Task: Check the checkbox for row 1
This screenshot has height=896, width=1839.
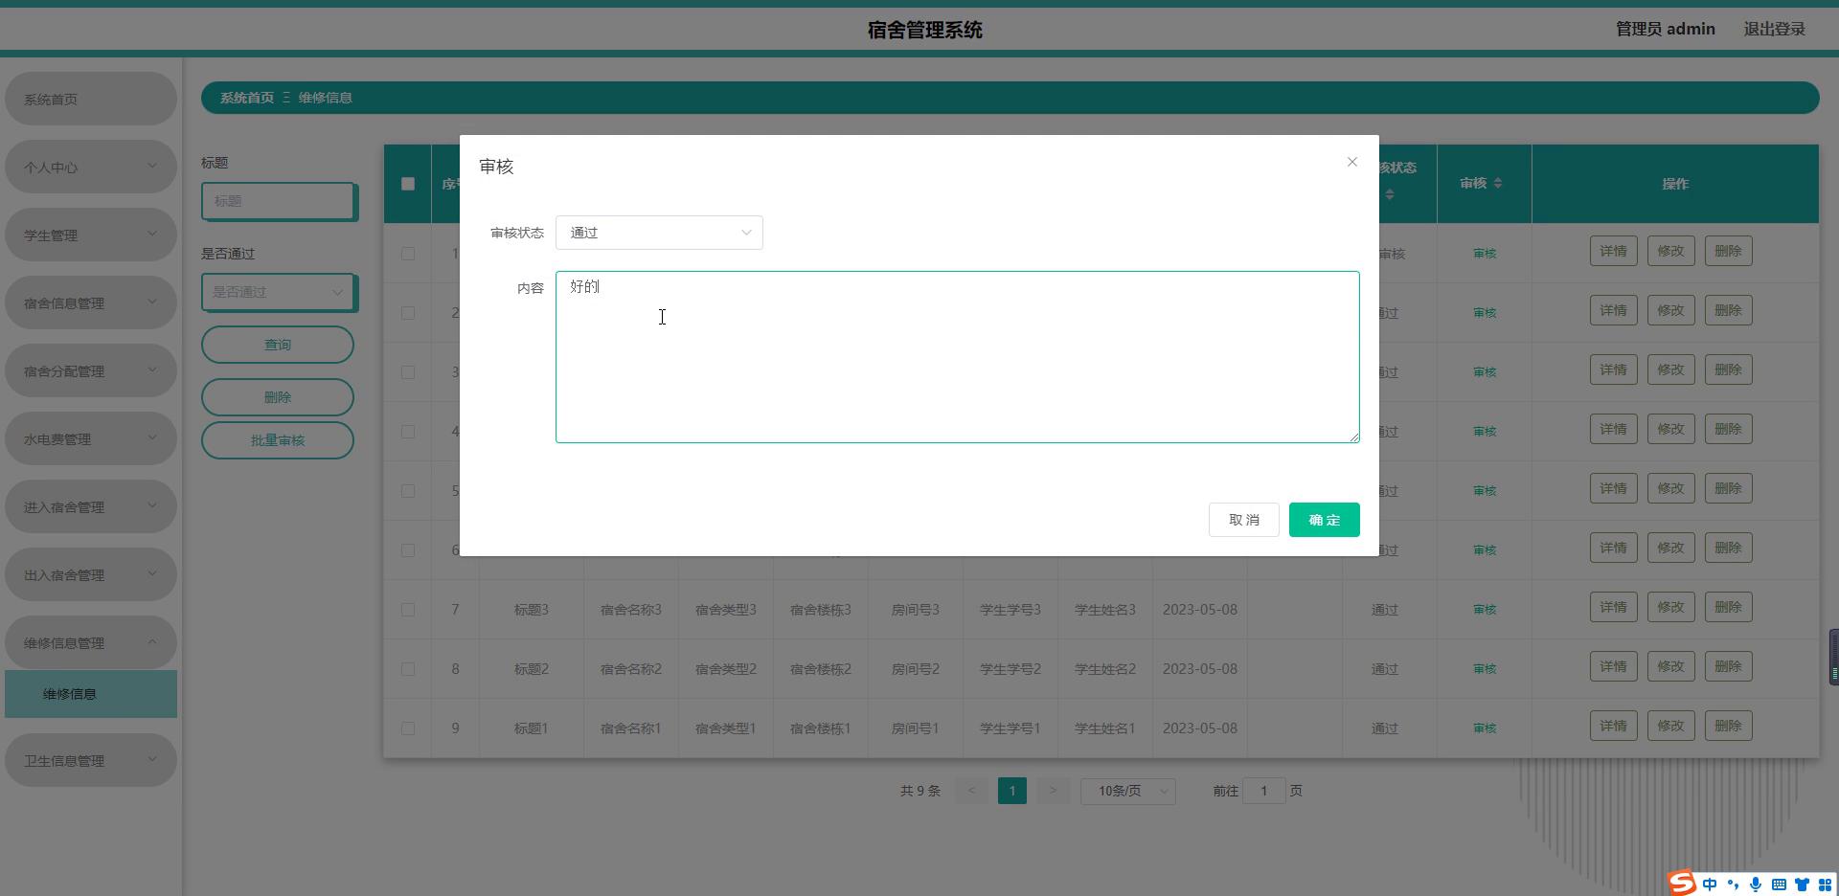Action: click(408, 254)
